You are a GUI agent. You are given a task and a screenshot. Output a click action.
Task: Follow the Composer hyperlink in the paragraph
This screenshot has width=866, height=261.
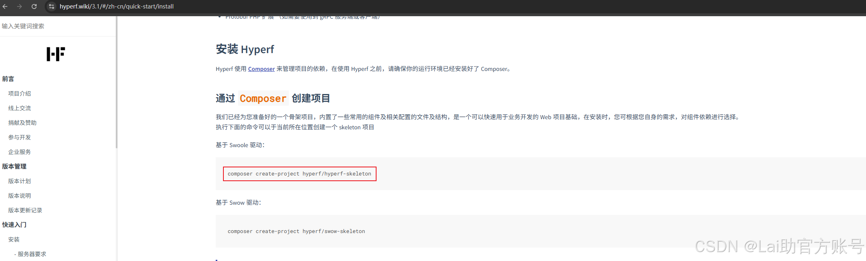pos(262,69)
